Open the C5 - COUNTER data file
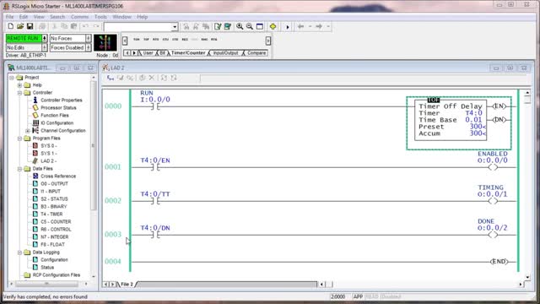Image resolution: width=540 pixels, height=304 pixels. tap(56, 221)
